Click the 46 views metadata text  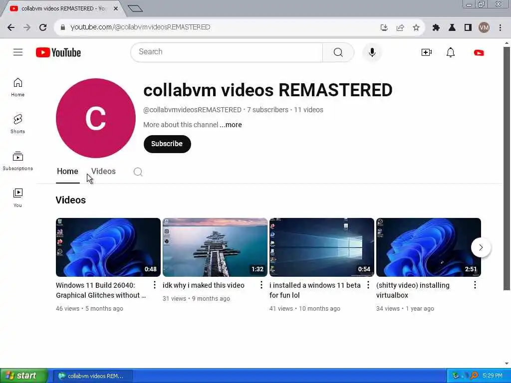(x=67, y=308)
